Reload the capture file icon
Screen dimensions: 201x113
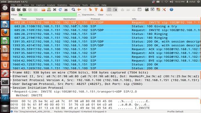(60, 9)
